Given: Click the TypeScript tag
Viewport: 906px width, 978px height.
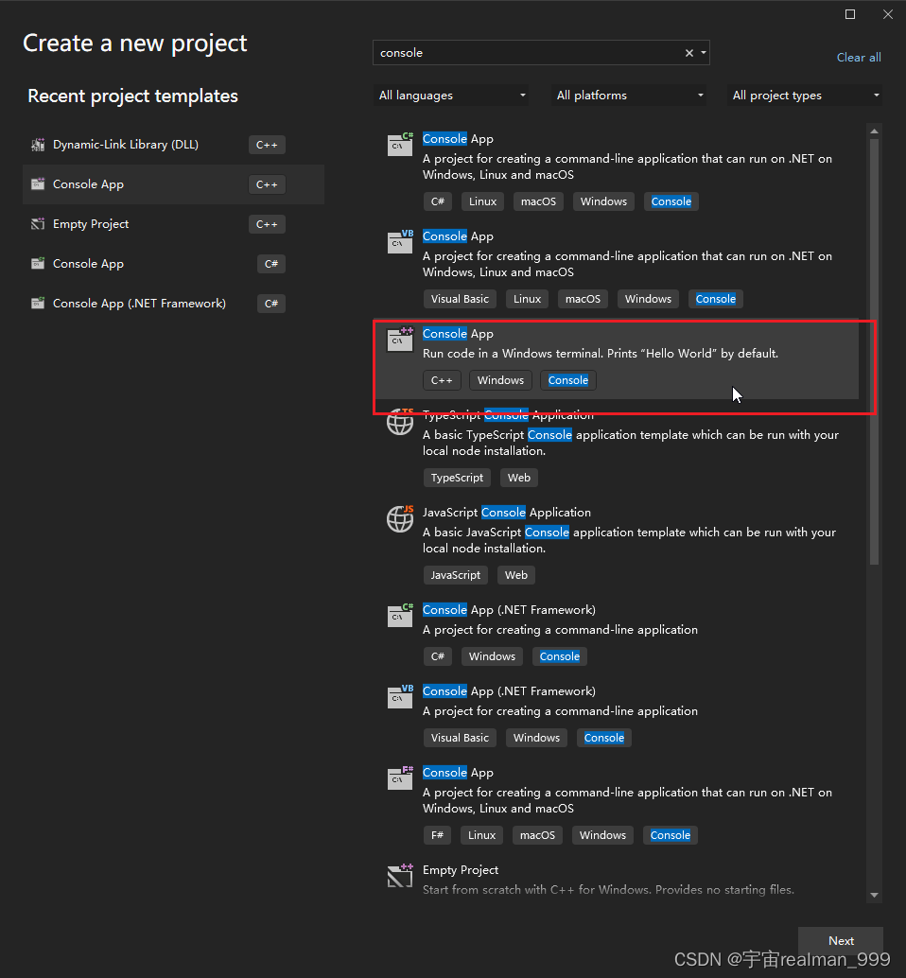Looking at the screenshot, I should point(457,477).
